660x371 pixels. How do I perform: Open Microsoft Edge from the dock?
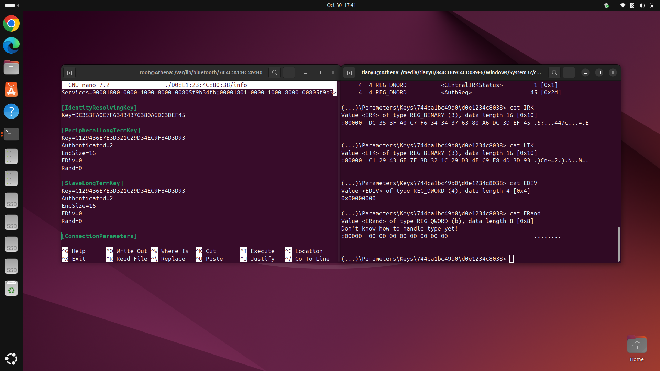[11, 45]
